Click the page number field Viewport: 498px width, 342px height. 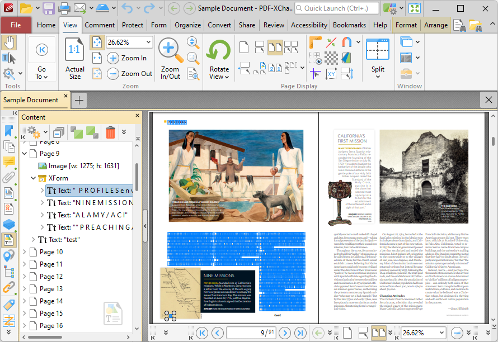pyautogui.click(x=251, y=333)
